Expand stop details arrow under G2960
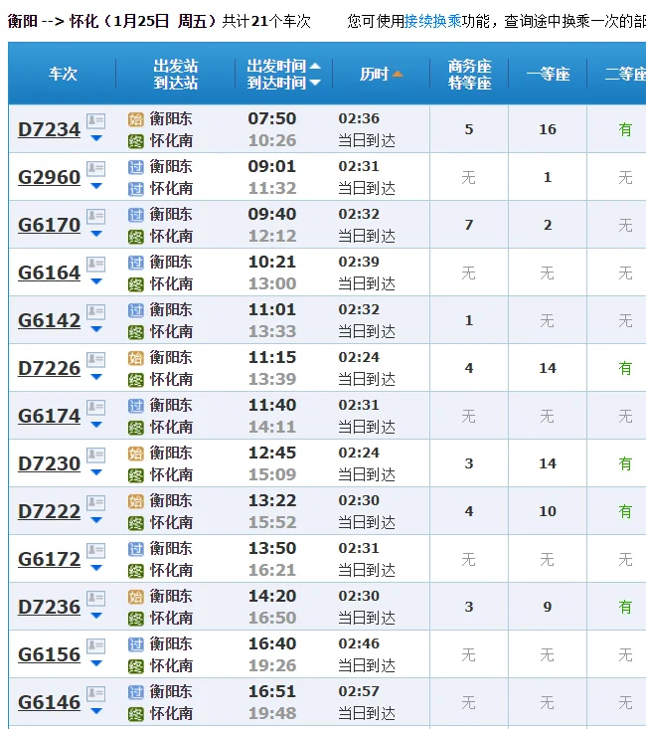 (96, 186)
